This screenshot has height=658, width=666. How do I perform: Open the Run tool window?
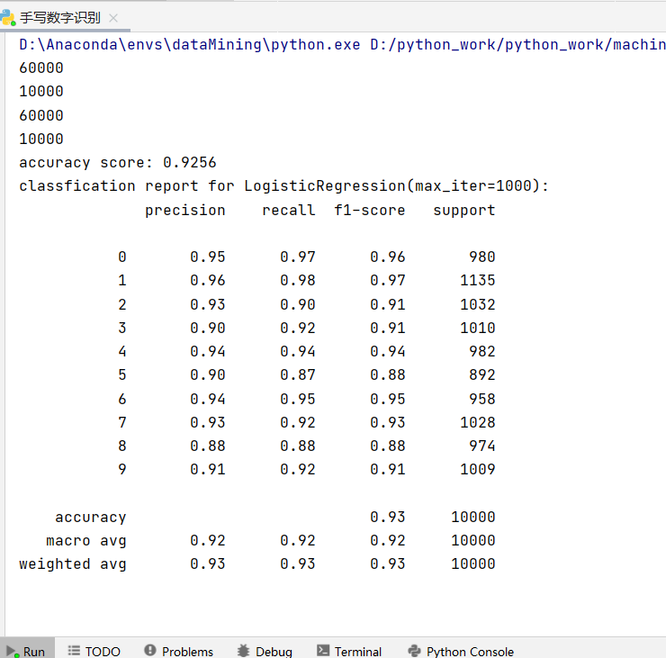coord(27,651)
